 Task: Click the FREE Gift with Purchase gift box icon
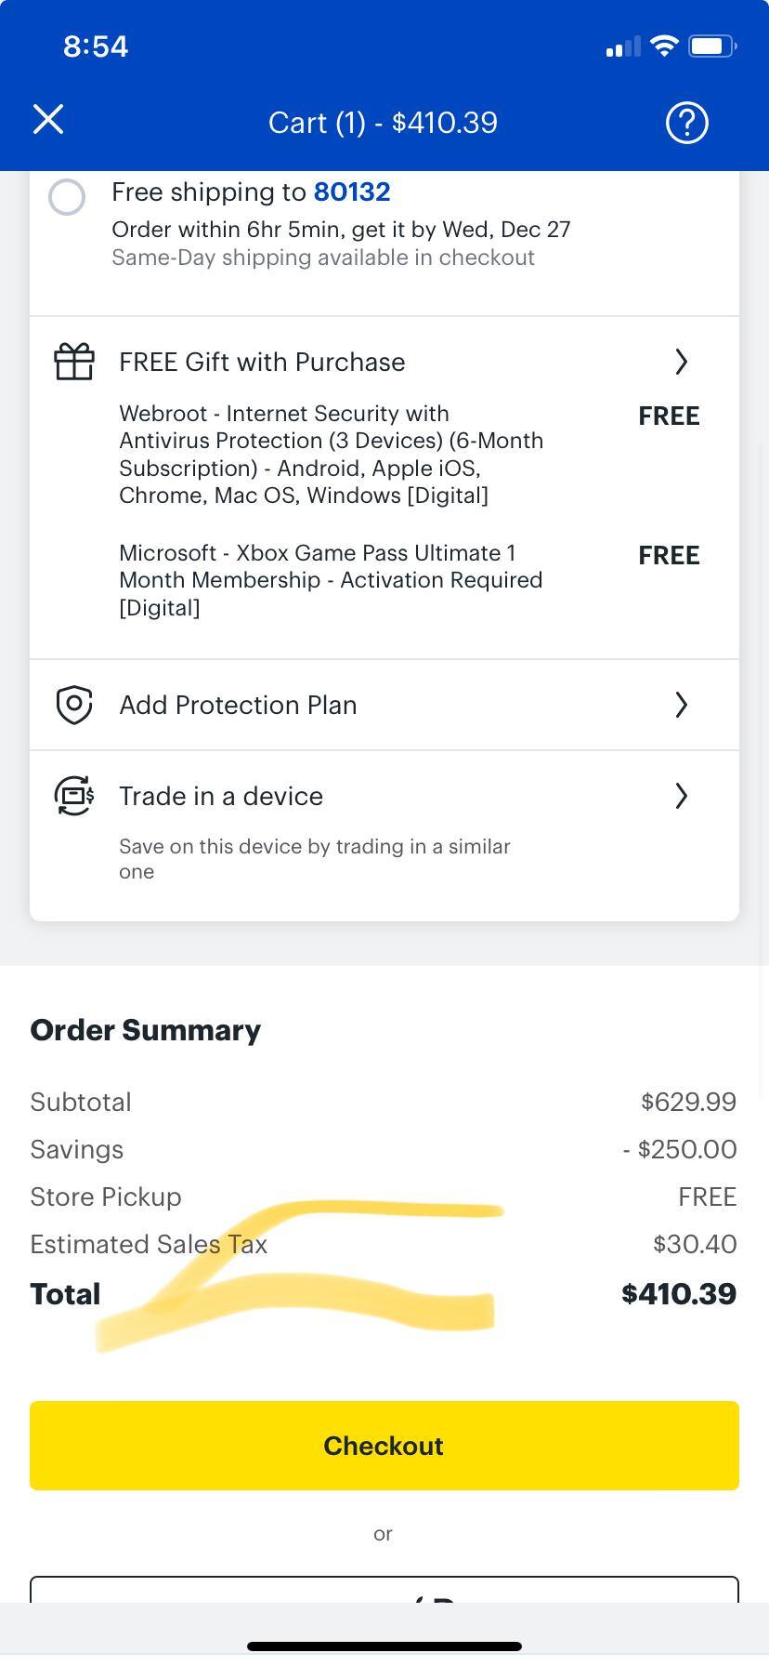pyautogui.click(x=73, y=362)
